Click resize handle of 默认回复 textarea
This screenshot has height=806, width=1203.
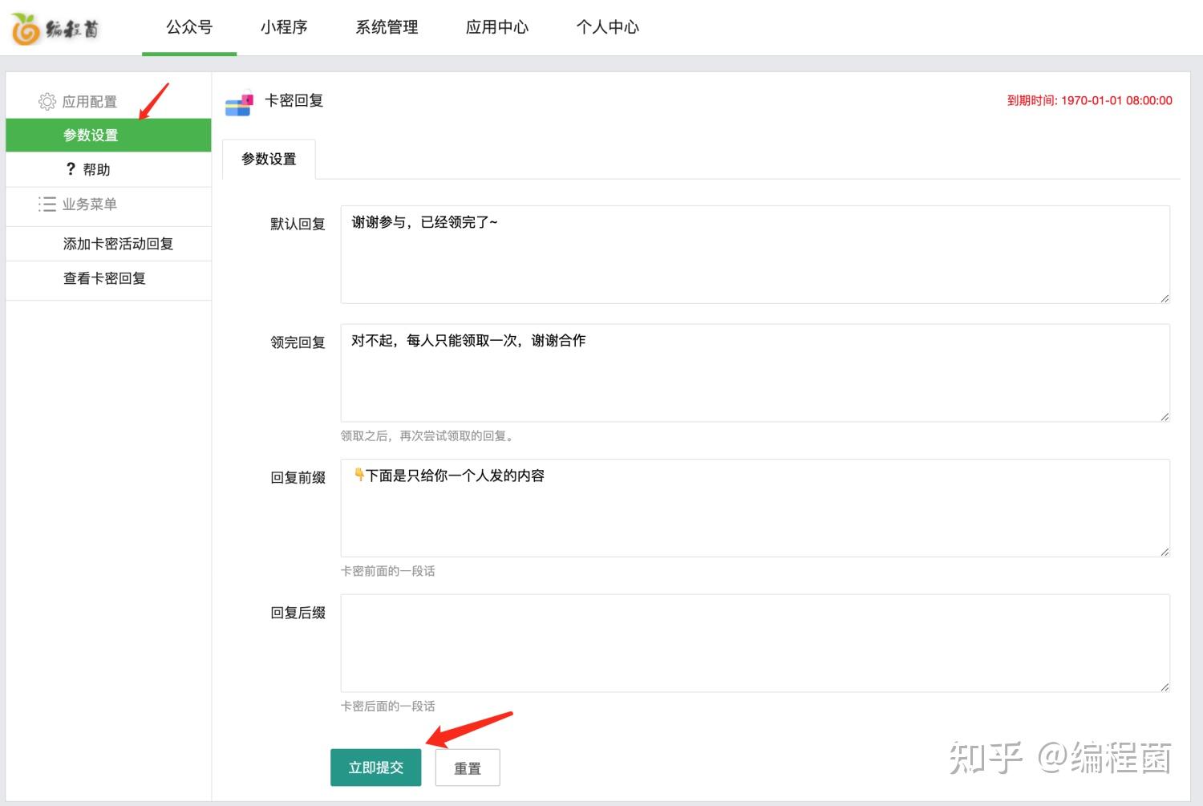(x=1164, y=298)
